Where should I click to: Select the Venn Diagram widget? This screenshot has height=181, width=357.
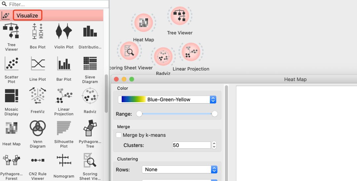click(x=38, y=134)
